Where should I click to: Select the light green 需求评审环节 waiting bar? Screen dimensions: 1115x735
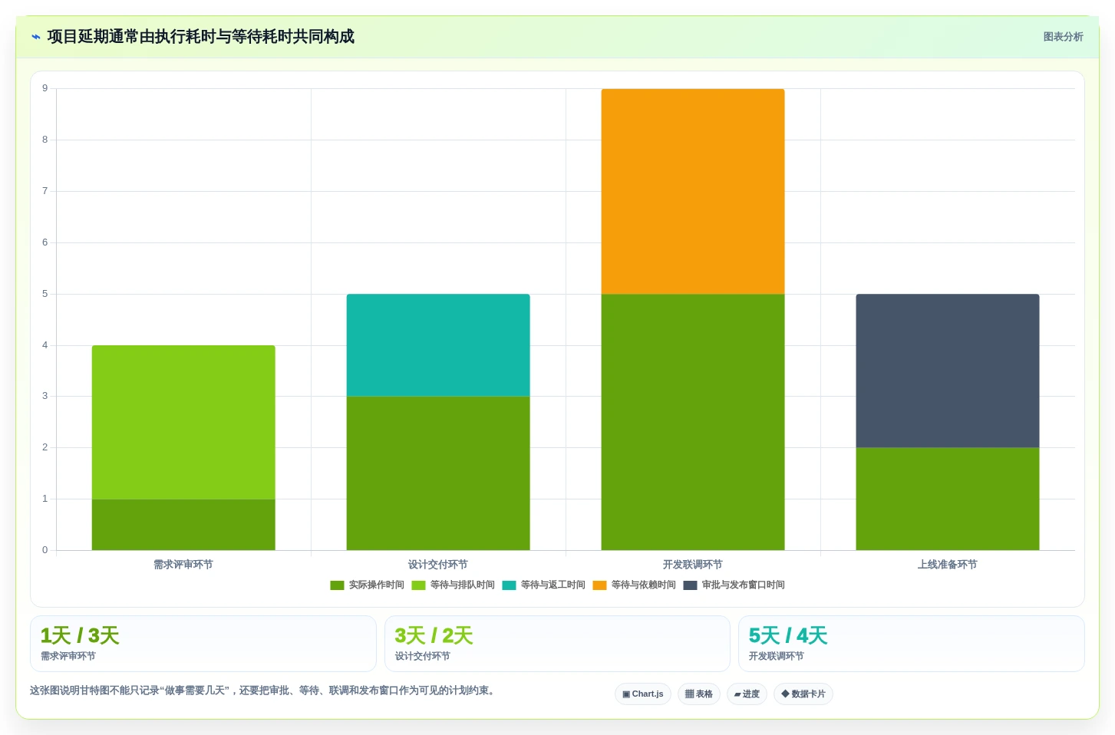pos(183,422)
